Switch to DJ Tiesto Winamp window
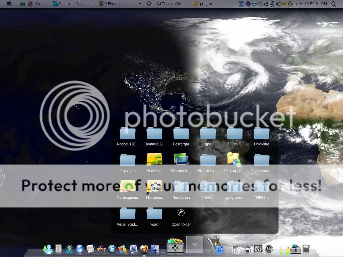Viewport: 343px width, 257px height. pyautogui.click(x=165, y=4)
